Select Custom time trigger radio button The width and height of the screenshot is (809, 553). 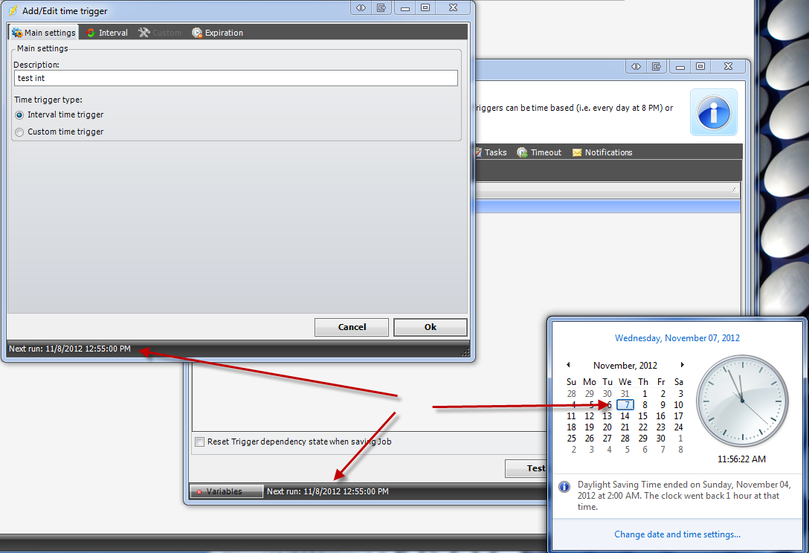click(19, 132)
